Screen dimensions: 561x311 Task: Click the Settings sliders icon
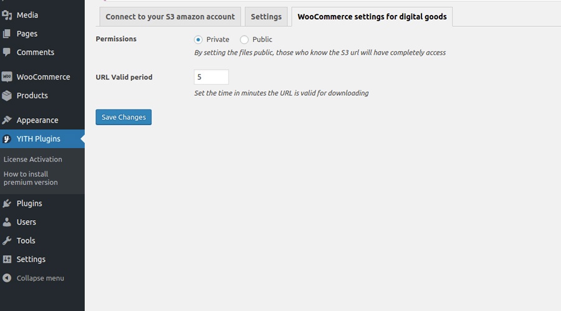[x=6, y=259]
